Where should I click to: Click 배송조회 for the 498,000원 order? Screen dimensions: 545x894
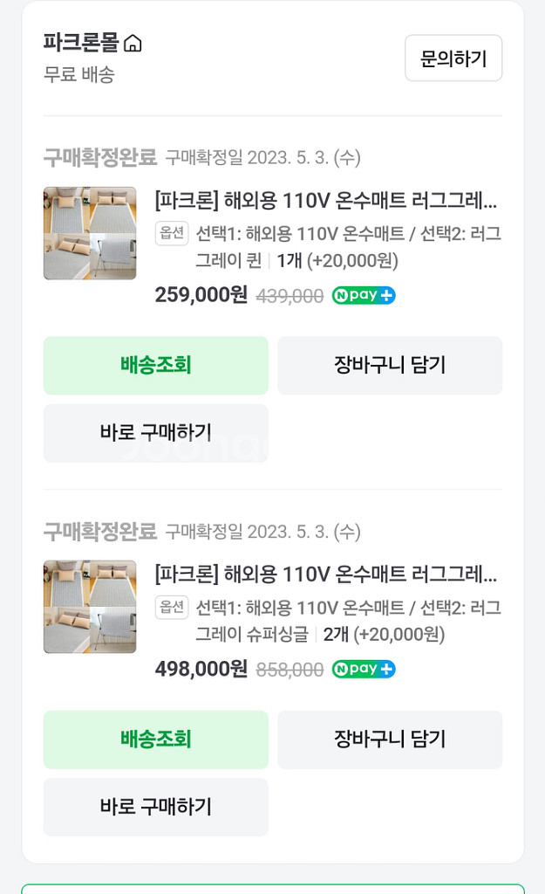(155, 739)
